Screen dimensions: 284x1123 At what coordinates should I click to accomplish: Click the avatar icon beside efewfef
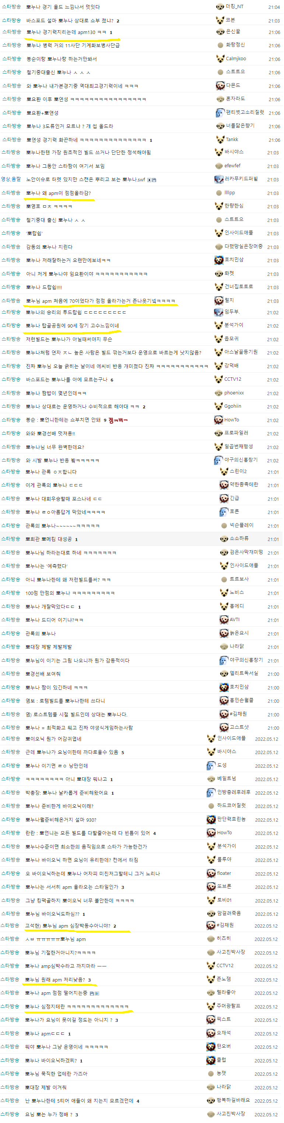point(219,166)
